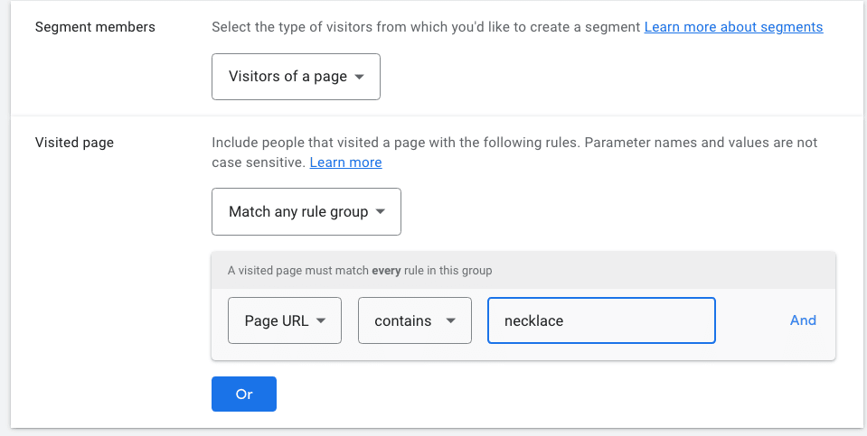
Task: Expand the Match any rule group dropdown
Action: click(x=306, y=212)
